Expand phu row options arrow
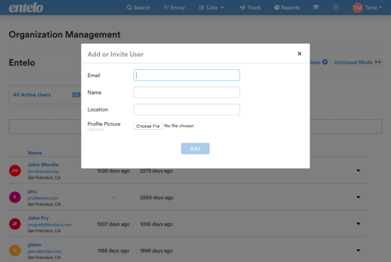This screenshot has height=262, width=391. pyautogui.click(x=358, y=197)
